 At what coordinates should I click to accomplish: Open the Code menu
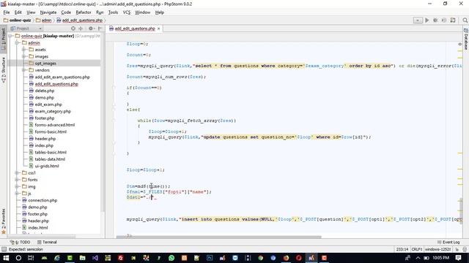tap(66, 12)
